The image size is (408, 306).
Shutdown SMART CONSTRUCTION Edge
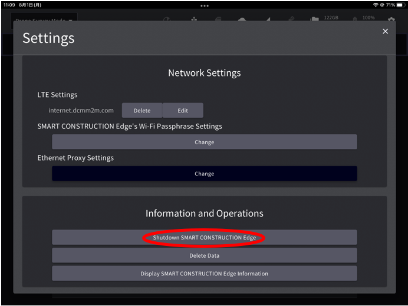pos(204,237)
